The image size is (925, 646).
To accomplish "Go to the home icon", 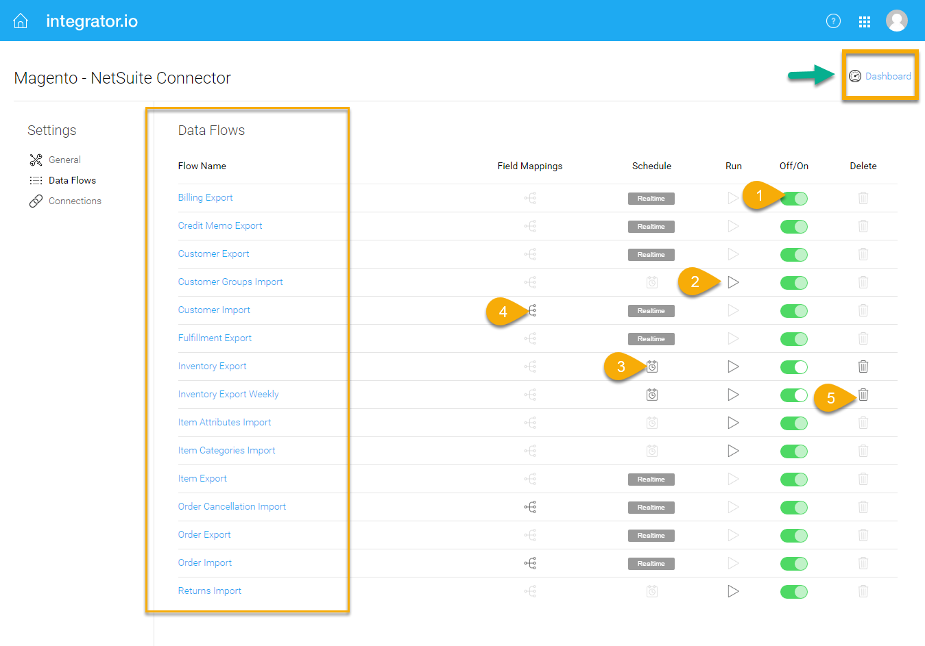I will [21, 21].
